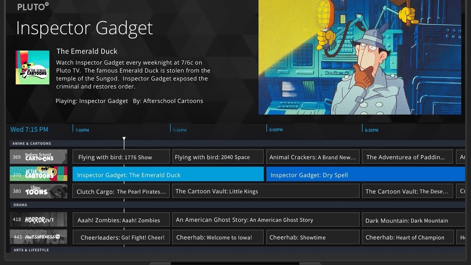The width and height of the screenshot is (471, 265).
Task: Click the current time indicator arrow
Action: (x=124, y=139)
